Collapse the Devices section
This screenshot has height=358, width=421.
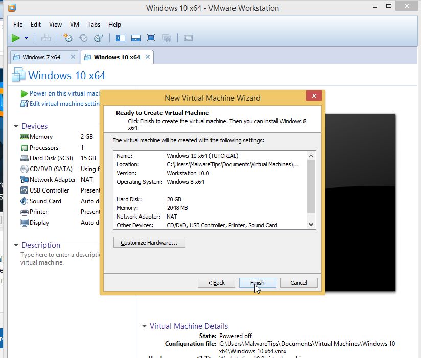(x=16, y=126)
